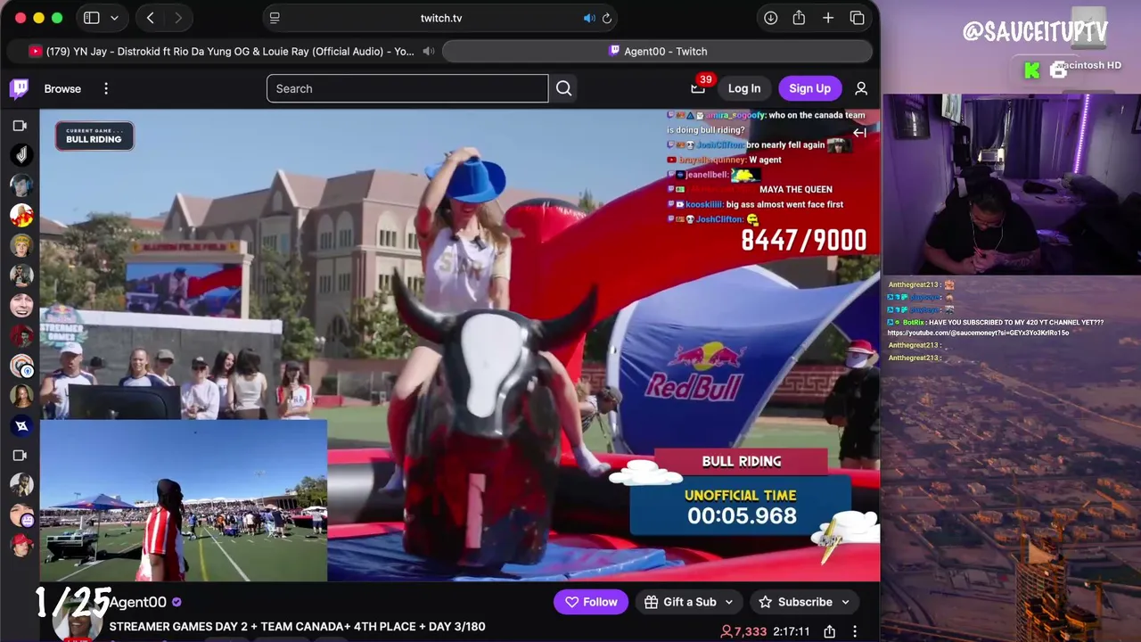1141x642 pixels.
Task: Select the Agent00 - Twitch tab
Action: (657, 51)
